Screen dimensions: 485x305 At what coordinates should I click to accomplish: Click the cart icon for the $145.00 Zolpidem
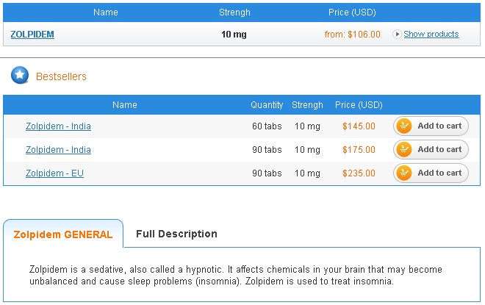(404, 126)
